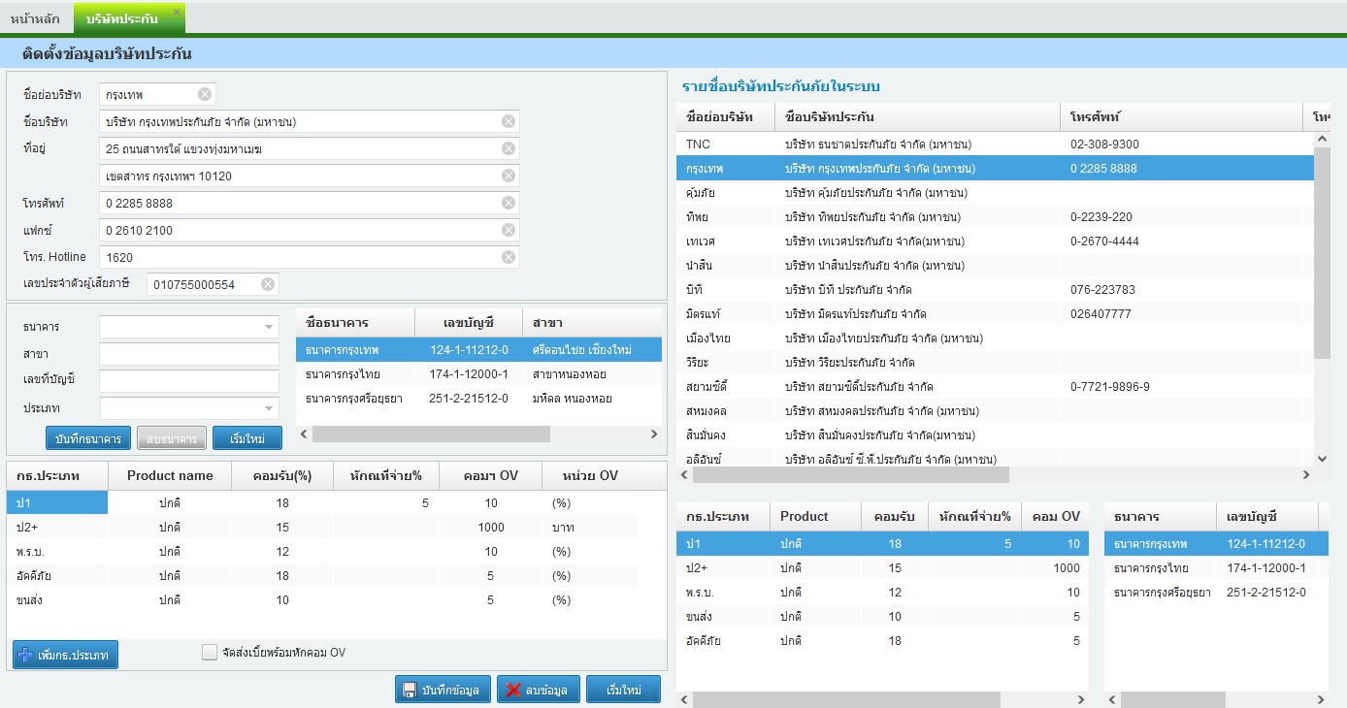Click into the สาขา input field

tap(188, 354)
